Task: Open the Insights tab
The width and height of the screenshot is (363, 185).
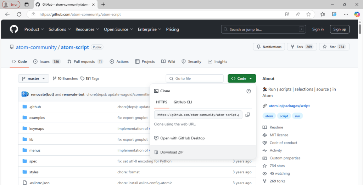Action: 217,62
